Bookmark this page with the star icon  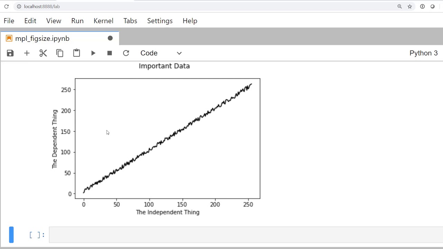(410, 6)
